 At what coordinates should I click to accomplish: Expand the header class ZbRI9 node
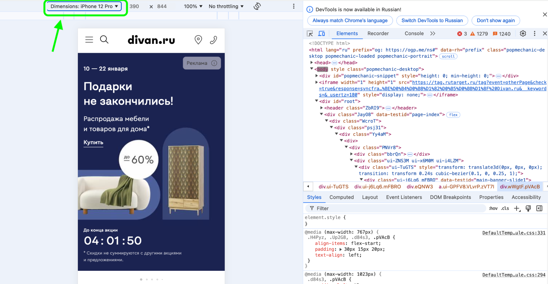coord(322,108)
